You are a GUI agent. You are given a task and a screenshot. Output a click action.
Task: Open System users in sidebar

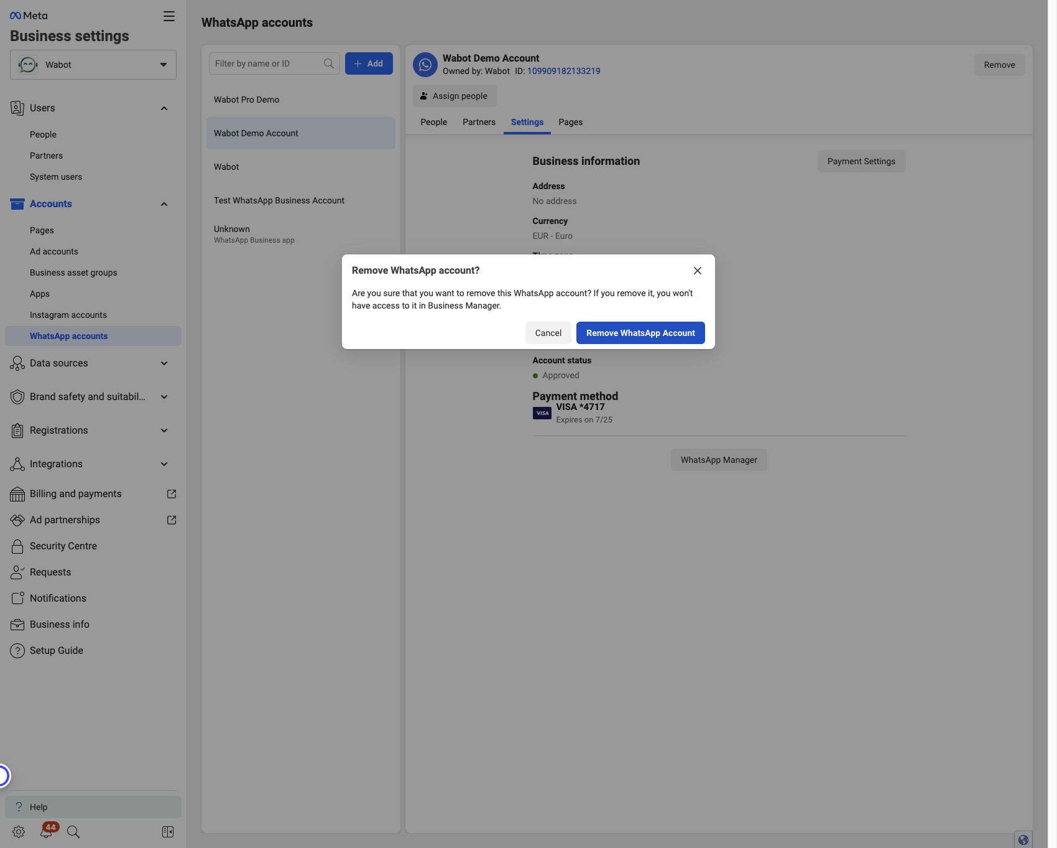56,177
